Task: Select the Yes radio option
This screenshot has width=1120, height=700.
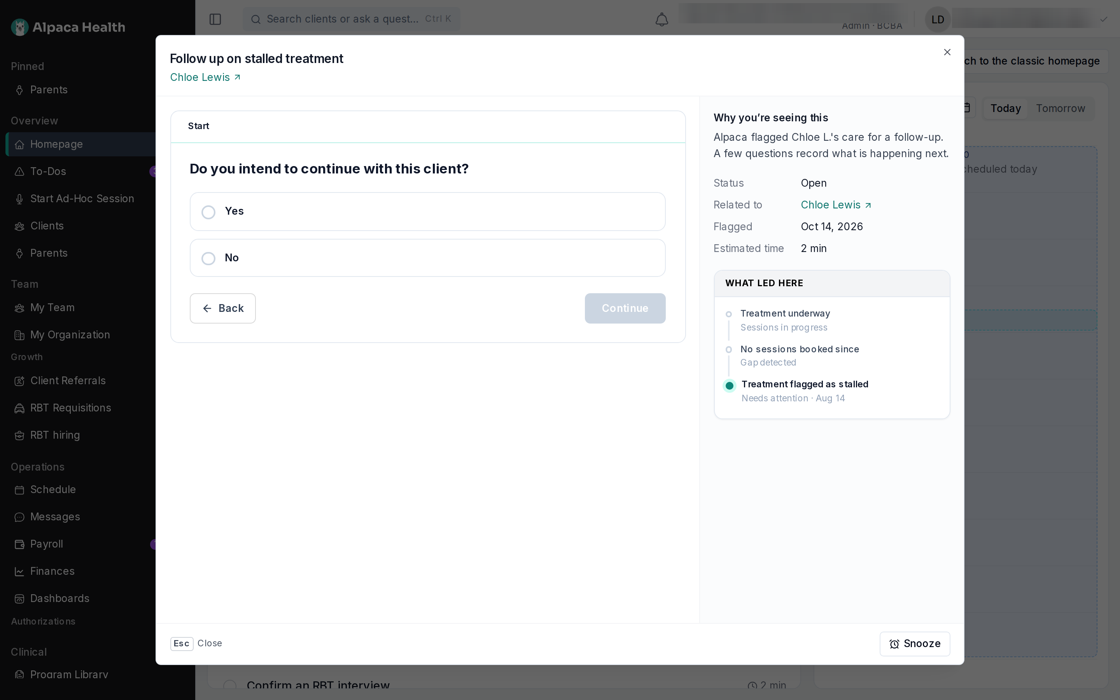Action: coord(427,212)
